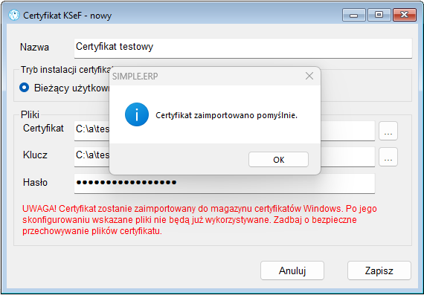Minimize the Certyfikat KSeF window
Viewport: 424px width, 295px height.
pyautogui.click(x=353, y=15)
